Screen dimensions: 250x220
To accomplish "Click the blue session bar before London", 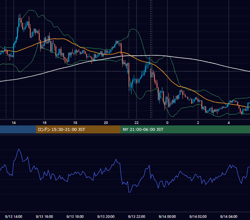I will [18, 129].
